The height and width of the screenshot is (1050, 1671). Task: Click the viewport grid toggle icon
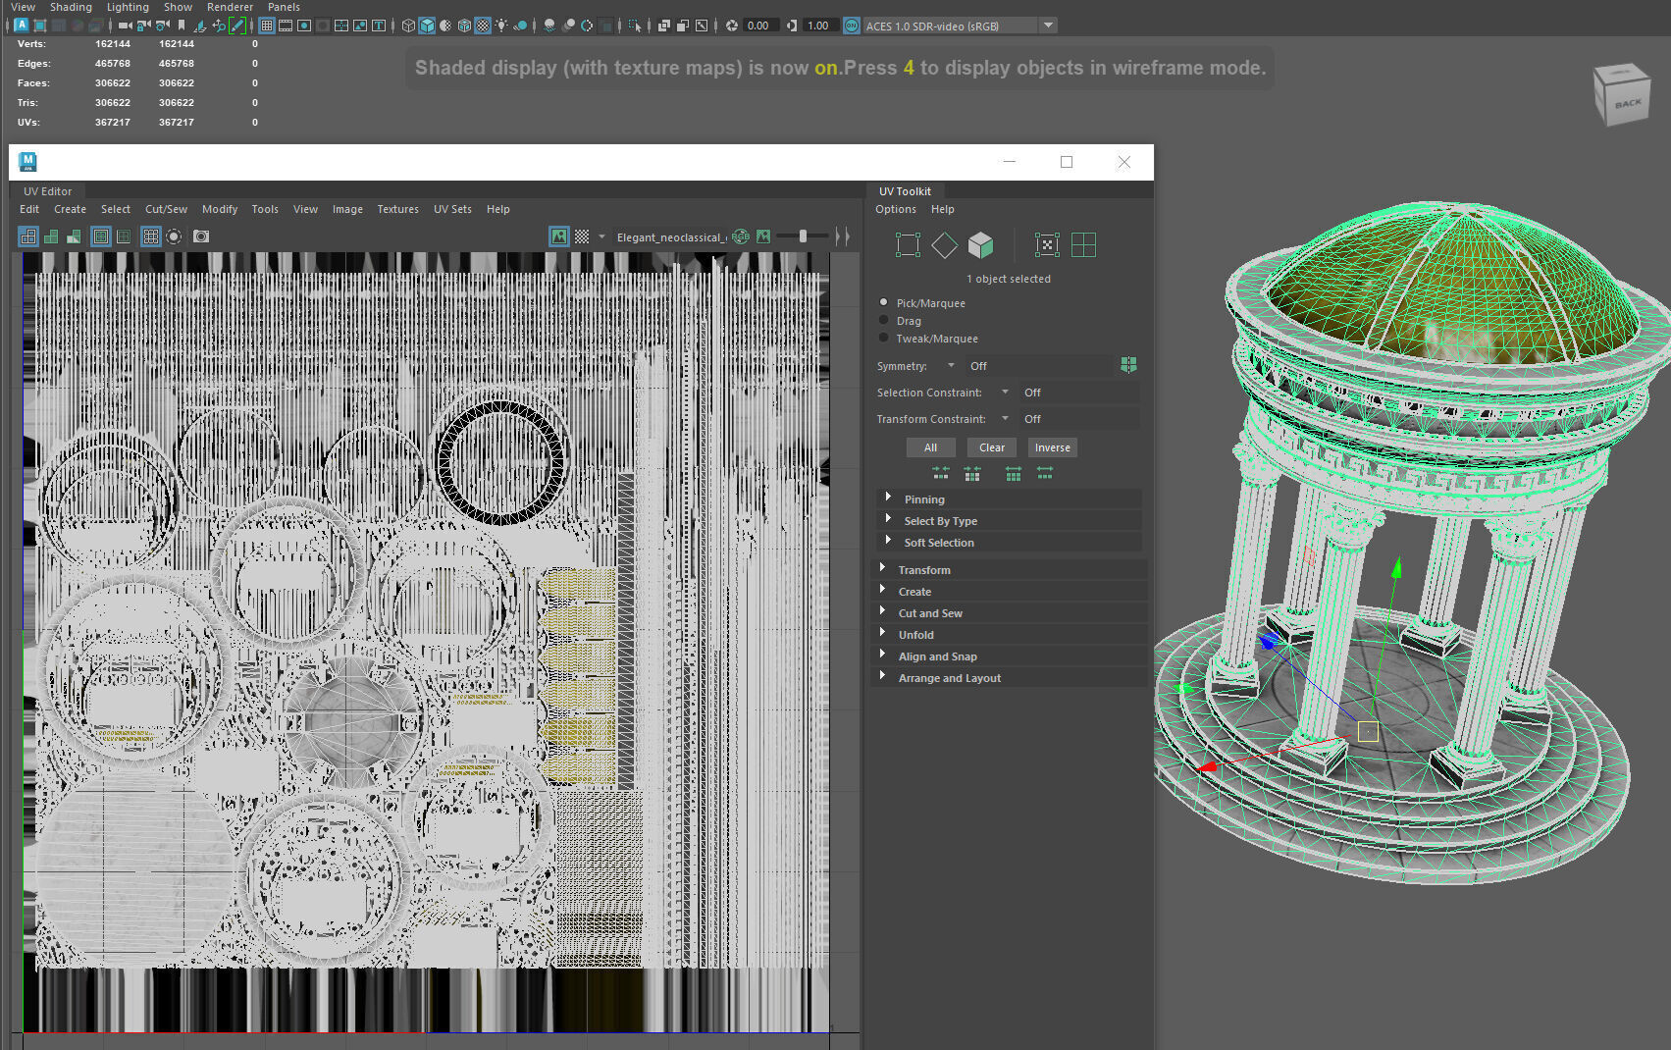tap(267, 26)
